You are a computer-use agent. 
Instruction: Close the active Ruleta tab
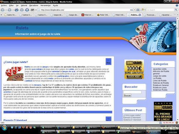coord(140,15)
